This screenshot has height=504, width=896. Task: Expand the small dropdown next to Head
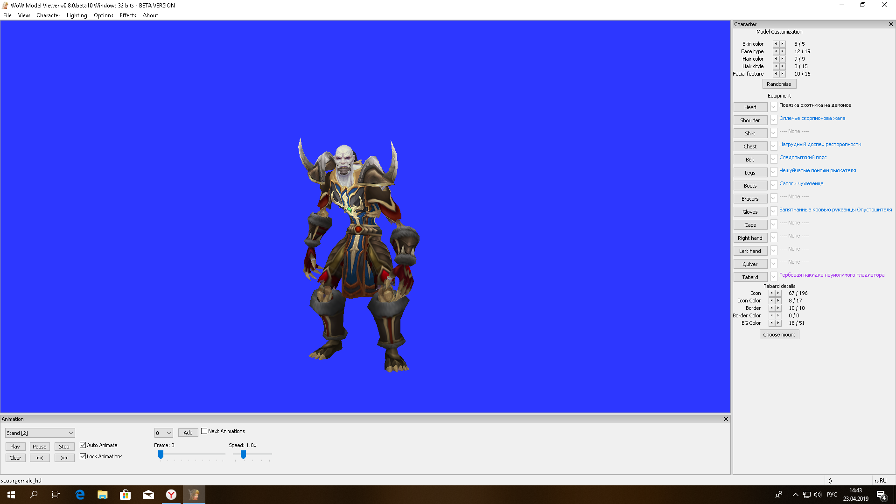click(773, 107)
